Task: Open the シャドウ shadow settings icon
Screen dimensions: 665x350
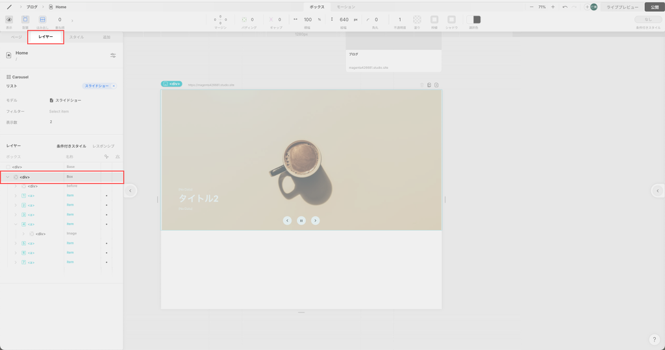Action: tap(451, 19)
